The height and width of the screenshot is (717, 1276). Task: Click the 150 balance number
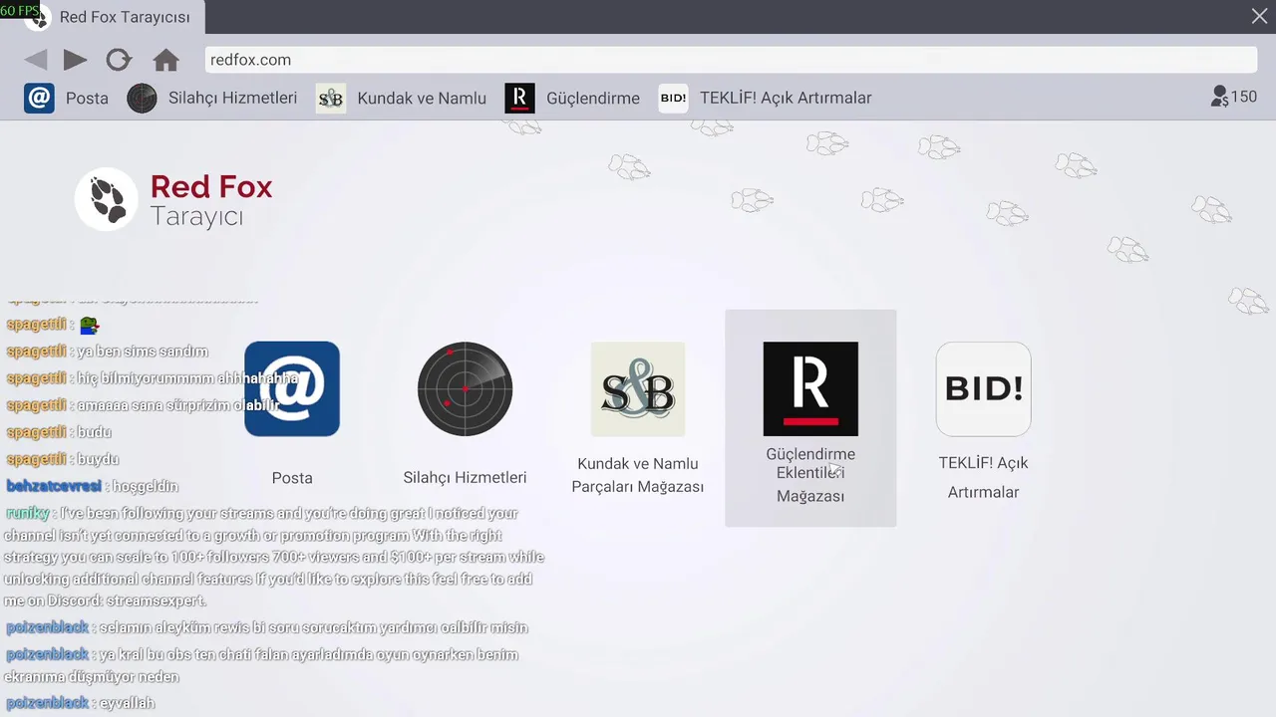(x=1244, y=97)
